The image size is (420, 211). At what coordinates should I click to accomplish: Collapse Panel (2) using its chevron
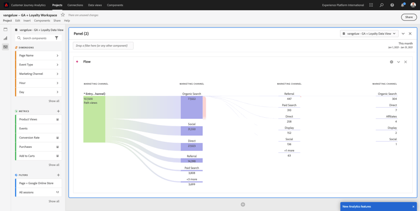(403, 33)
